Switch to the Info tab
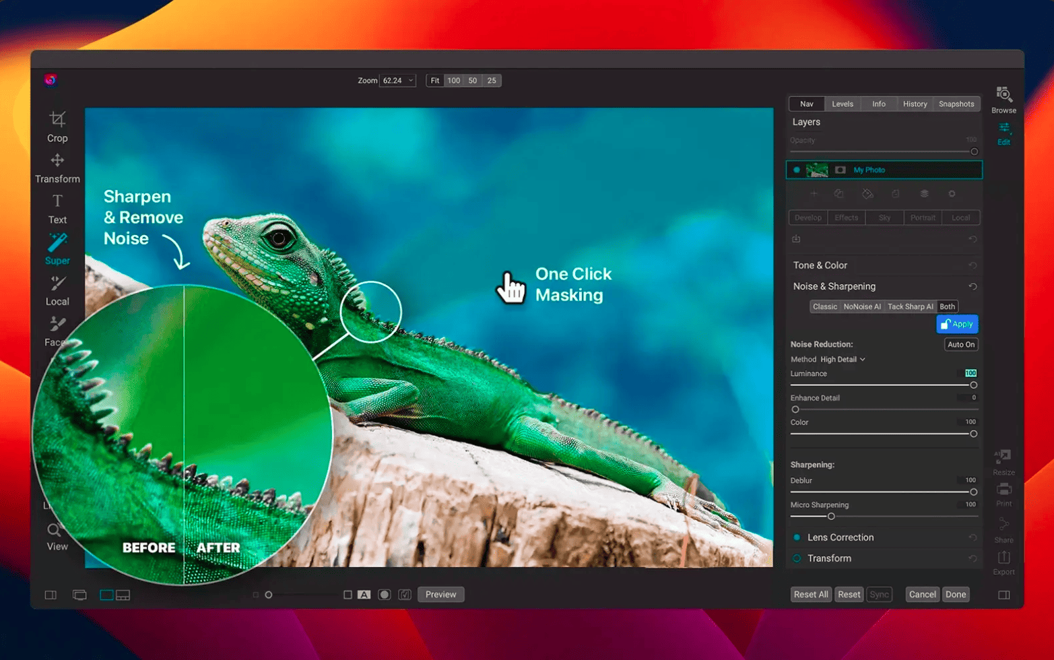Image resolution: width=1054 pixels, height=660 pixels. pyautogui.click(x=879, y=104)
